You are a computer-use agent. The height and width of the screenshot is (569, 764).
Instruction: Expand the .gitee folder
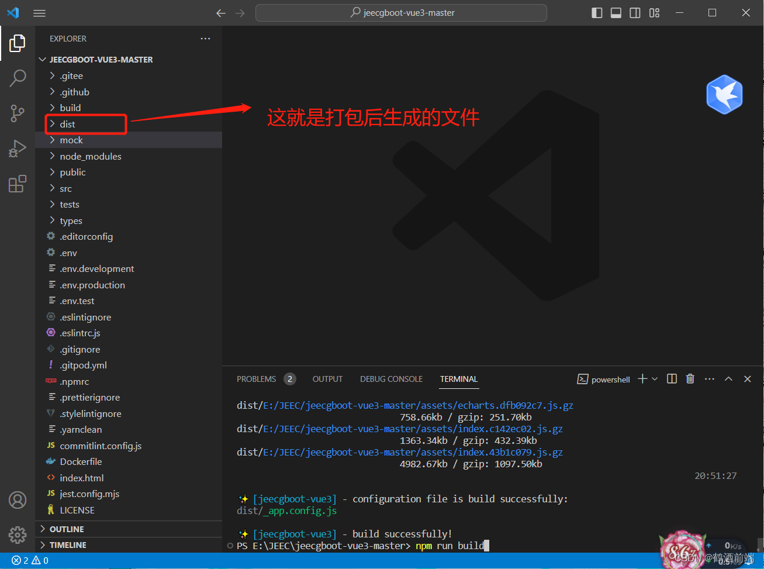(x=129, y=75)
